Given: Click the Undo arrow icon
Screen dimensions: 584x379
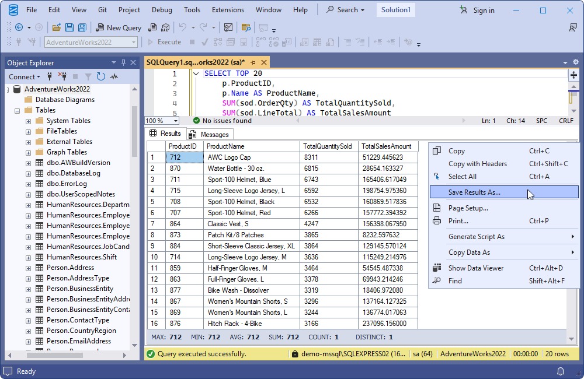Looking at the screenshot, I should (182, 27).
